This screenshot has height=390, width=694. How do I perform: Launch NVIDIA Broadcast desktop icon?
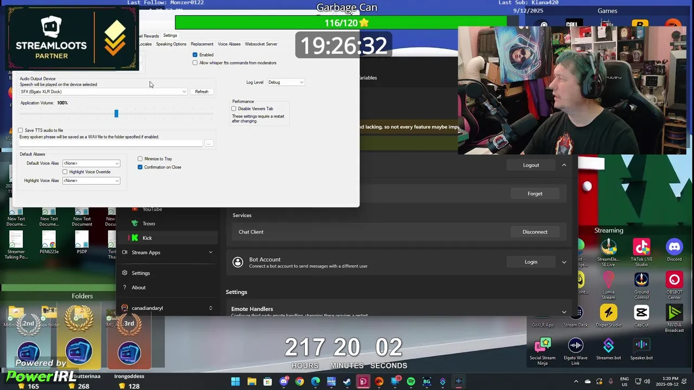pos(674,318)
